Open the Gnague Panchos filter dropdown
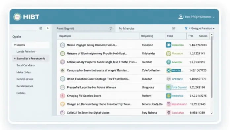The width and height of the screenshot is (230, 130). [x=202, y=29]
